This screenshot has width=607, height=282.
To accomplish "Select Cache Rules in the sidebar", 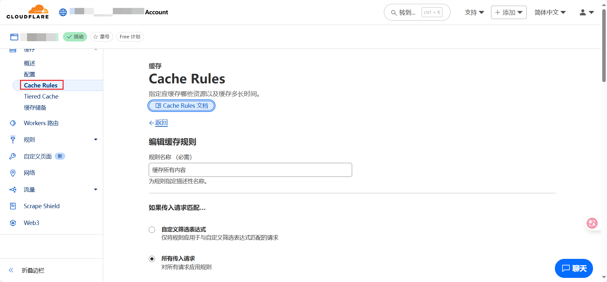I will click(x=41, y=85).
